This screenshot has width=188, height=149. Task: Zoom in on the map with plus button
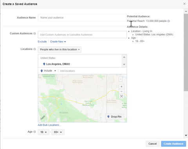121,86
